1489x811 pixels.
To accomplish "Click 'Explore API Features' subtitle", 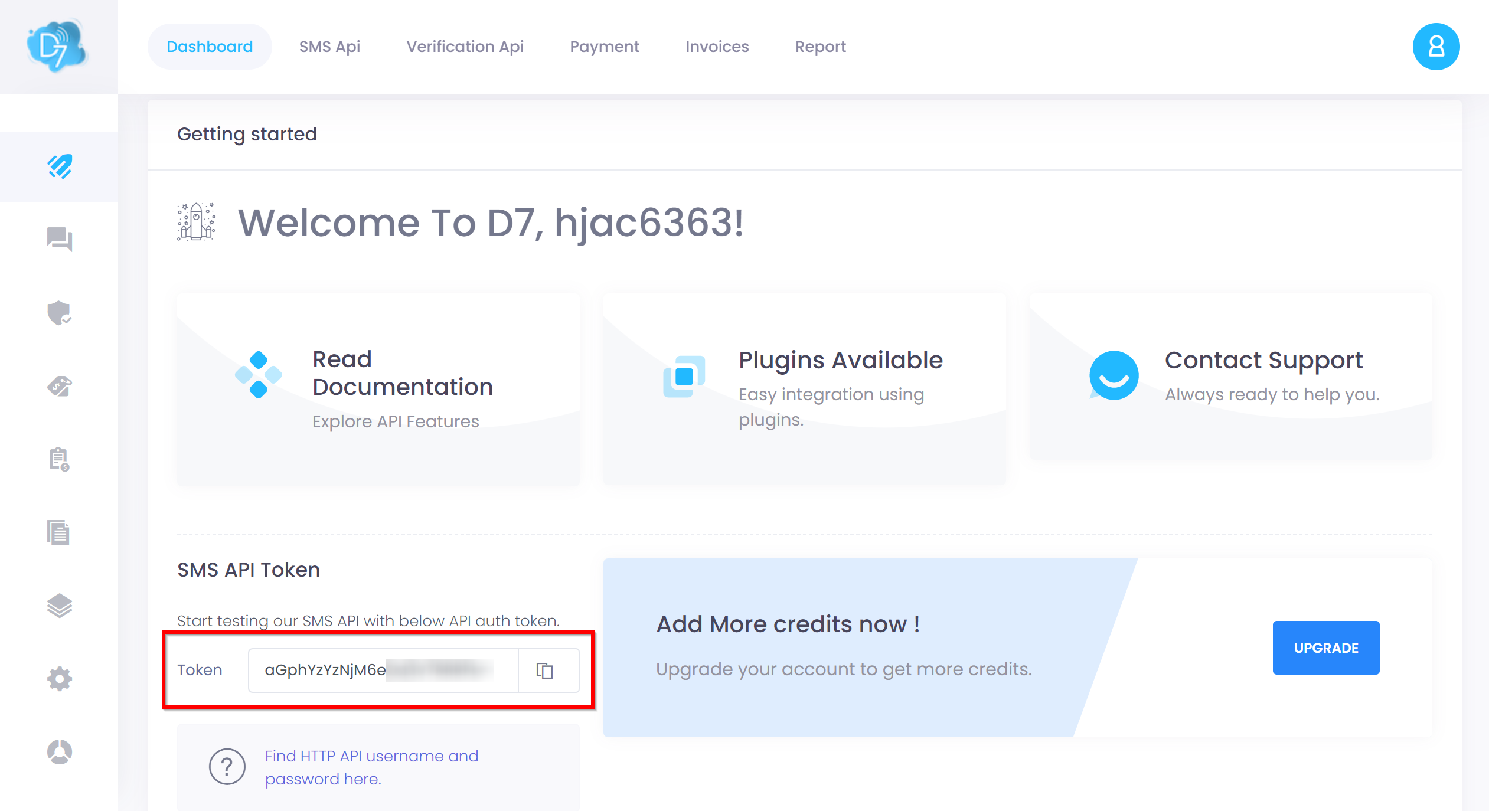I will (x=396, y=421).
